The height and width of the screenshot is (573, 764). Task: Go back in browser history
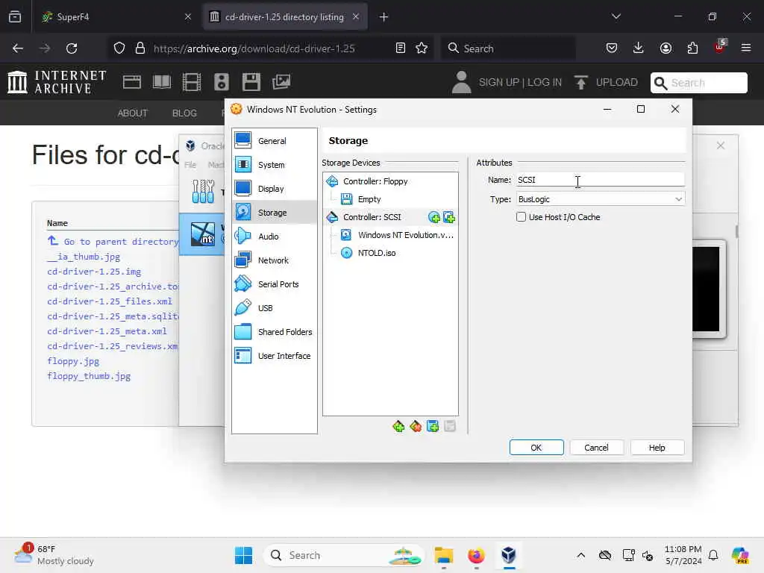coord(18,48)
